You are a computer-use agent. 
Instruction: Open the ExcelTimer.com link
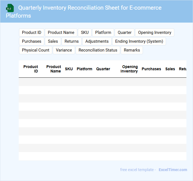(173, 170)
